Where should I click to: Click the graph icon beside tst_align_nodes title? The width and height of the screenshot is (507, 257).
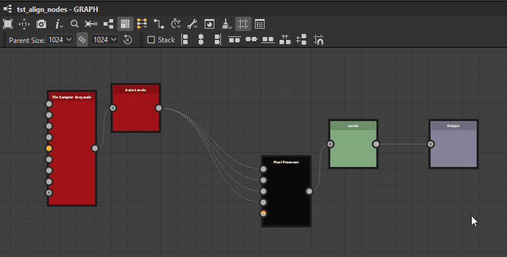[7, 9]
